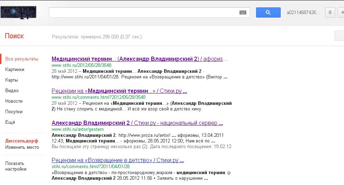The width and height of the screenshot is (344, 185).
Task: Switch to 'Карты' search results
Action: pos(12,80)
